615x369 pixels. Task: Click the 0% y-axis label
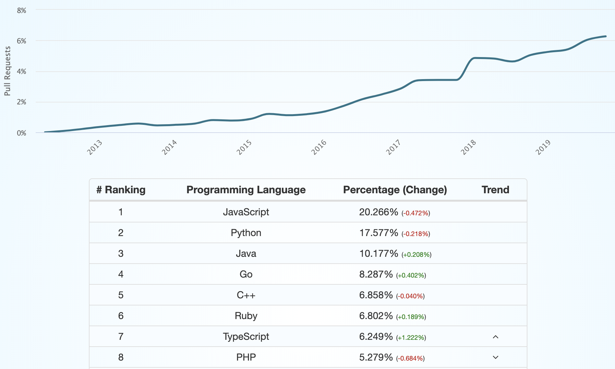pyautogui.click(x=21, y=133)
